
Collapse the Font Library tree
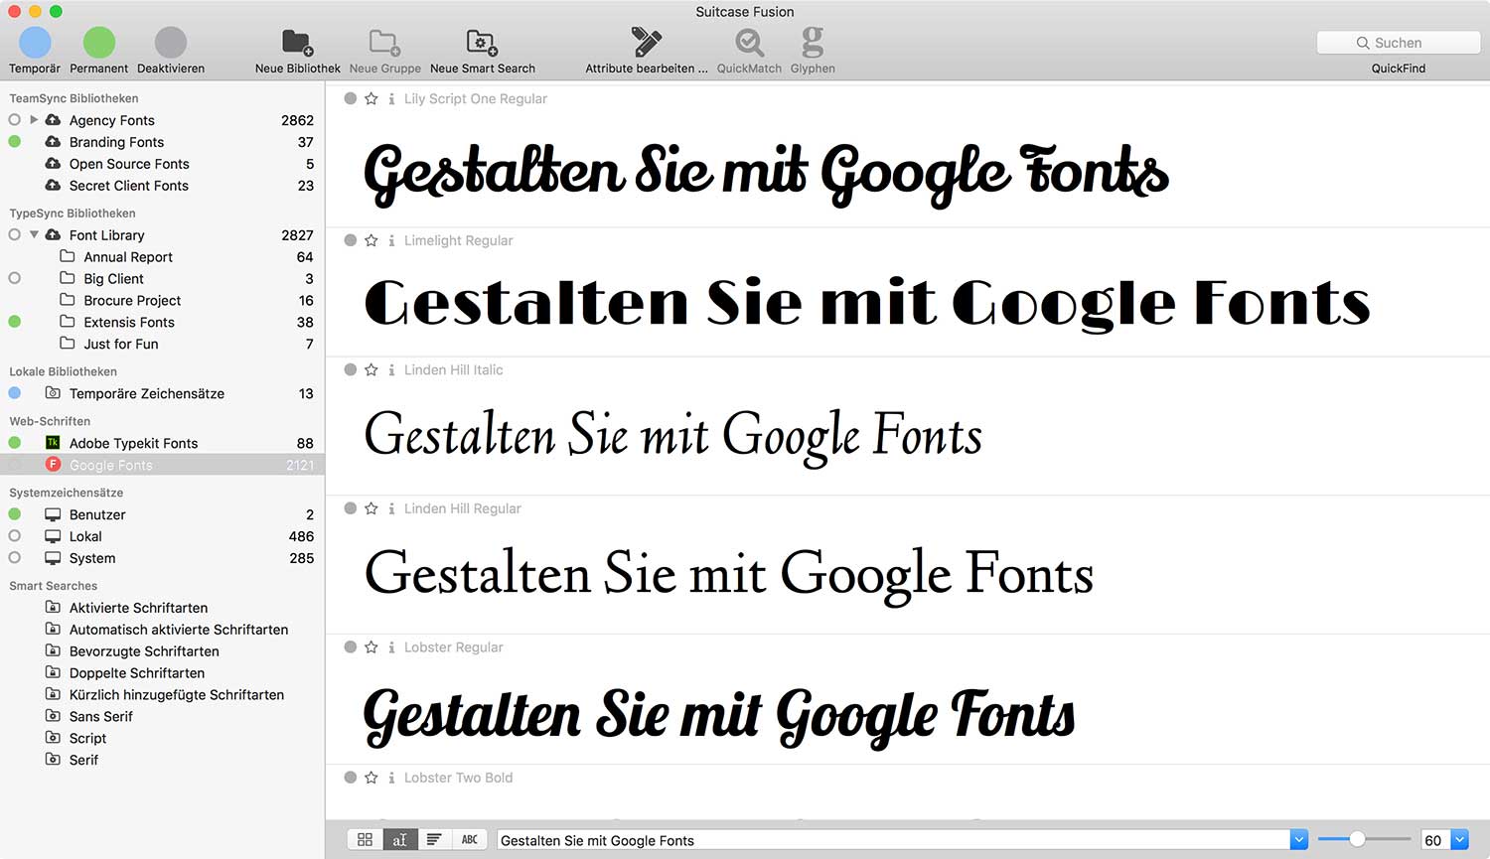pos(34,235)
